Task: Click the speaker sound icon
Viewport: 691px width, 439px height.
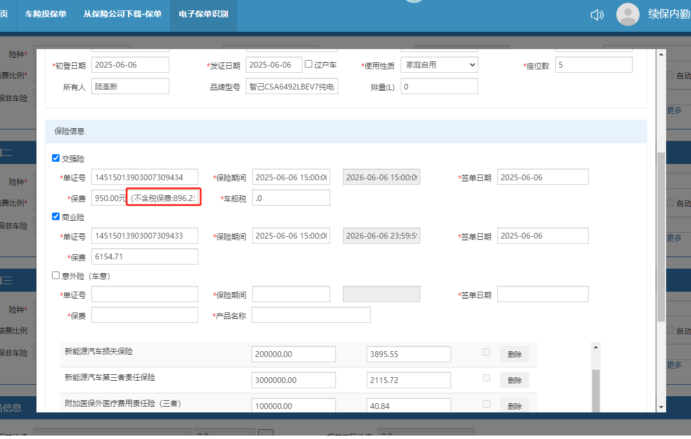Action: pos(597,15)
